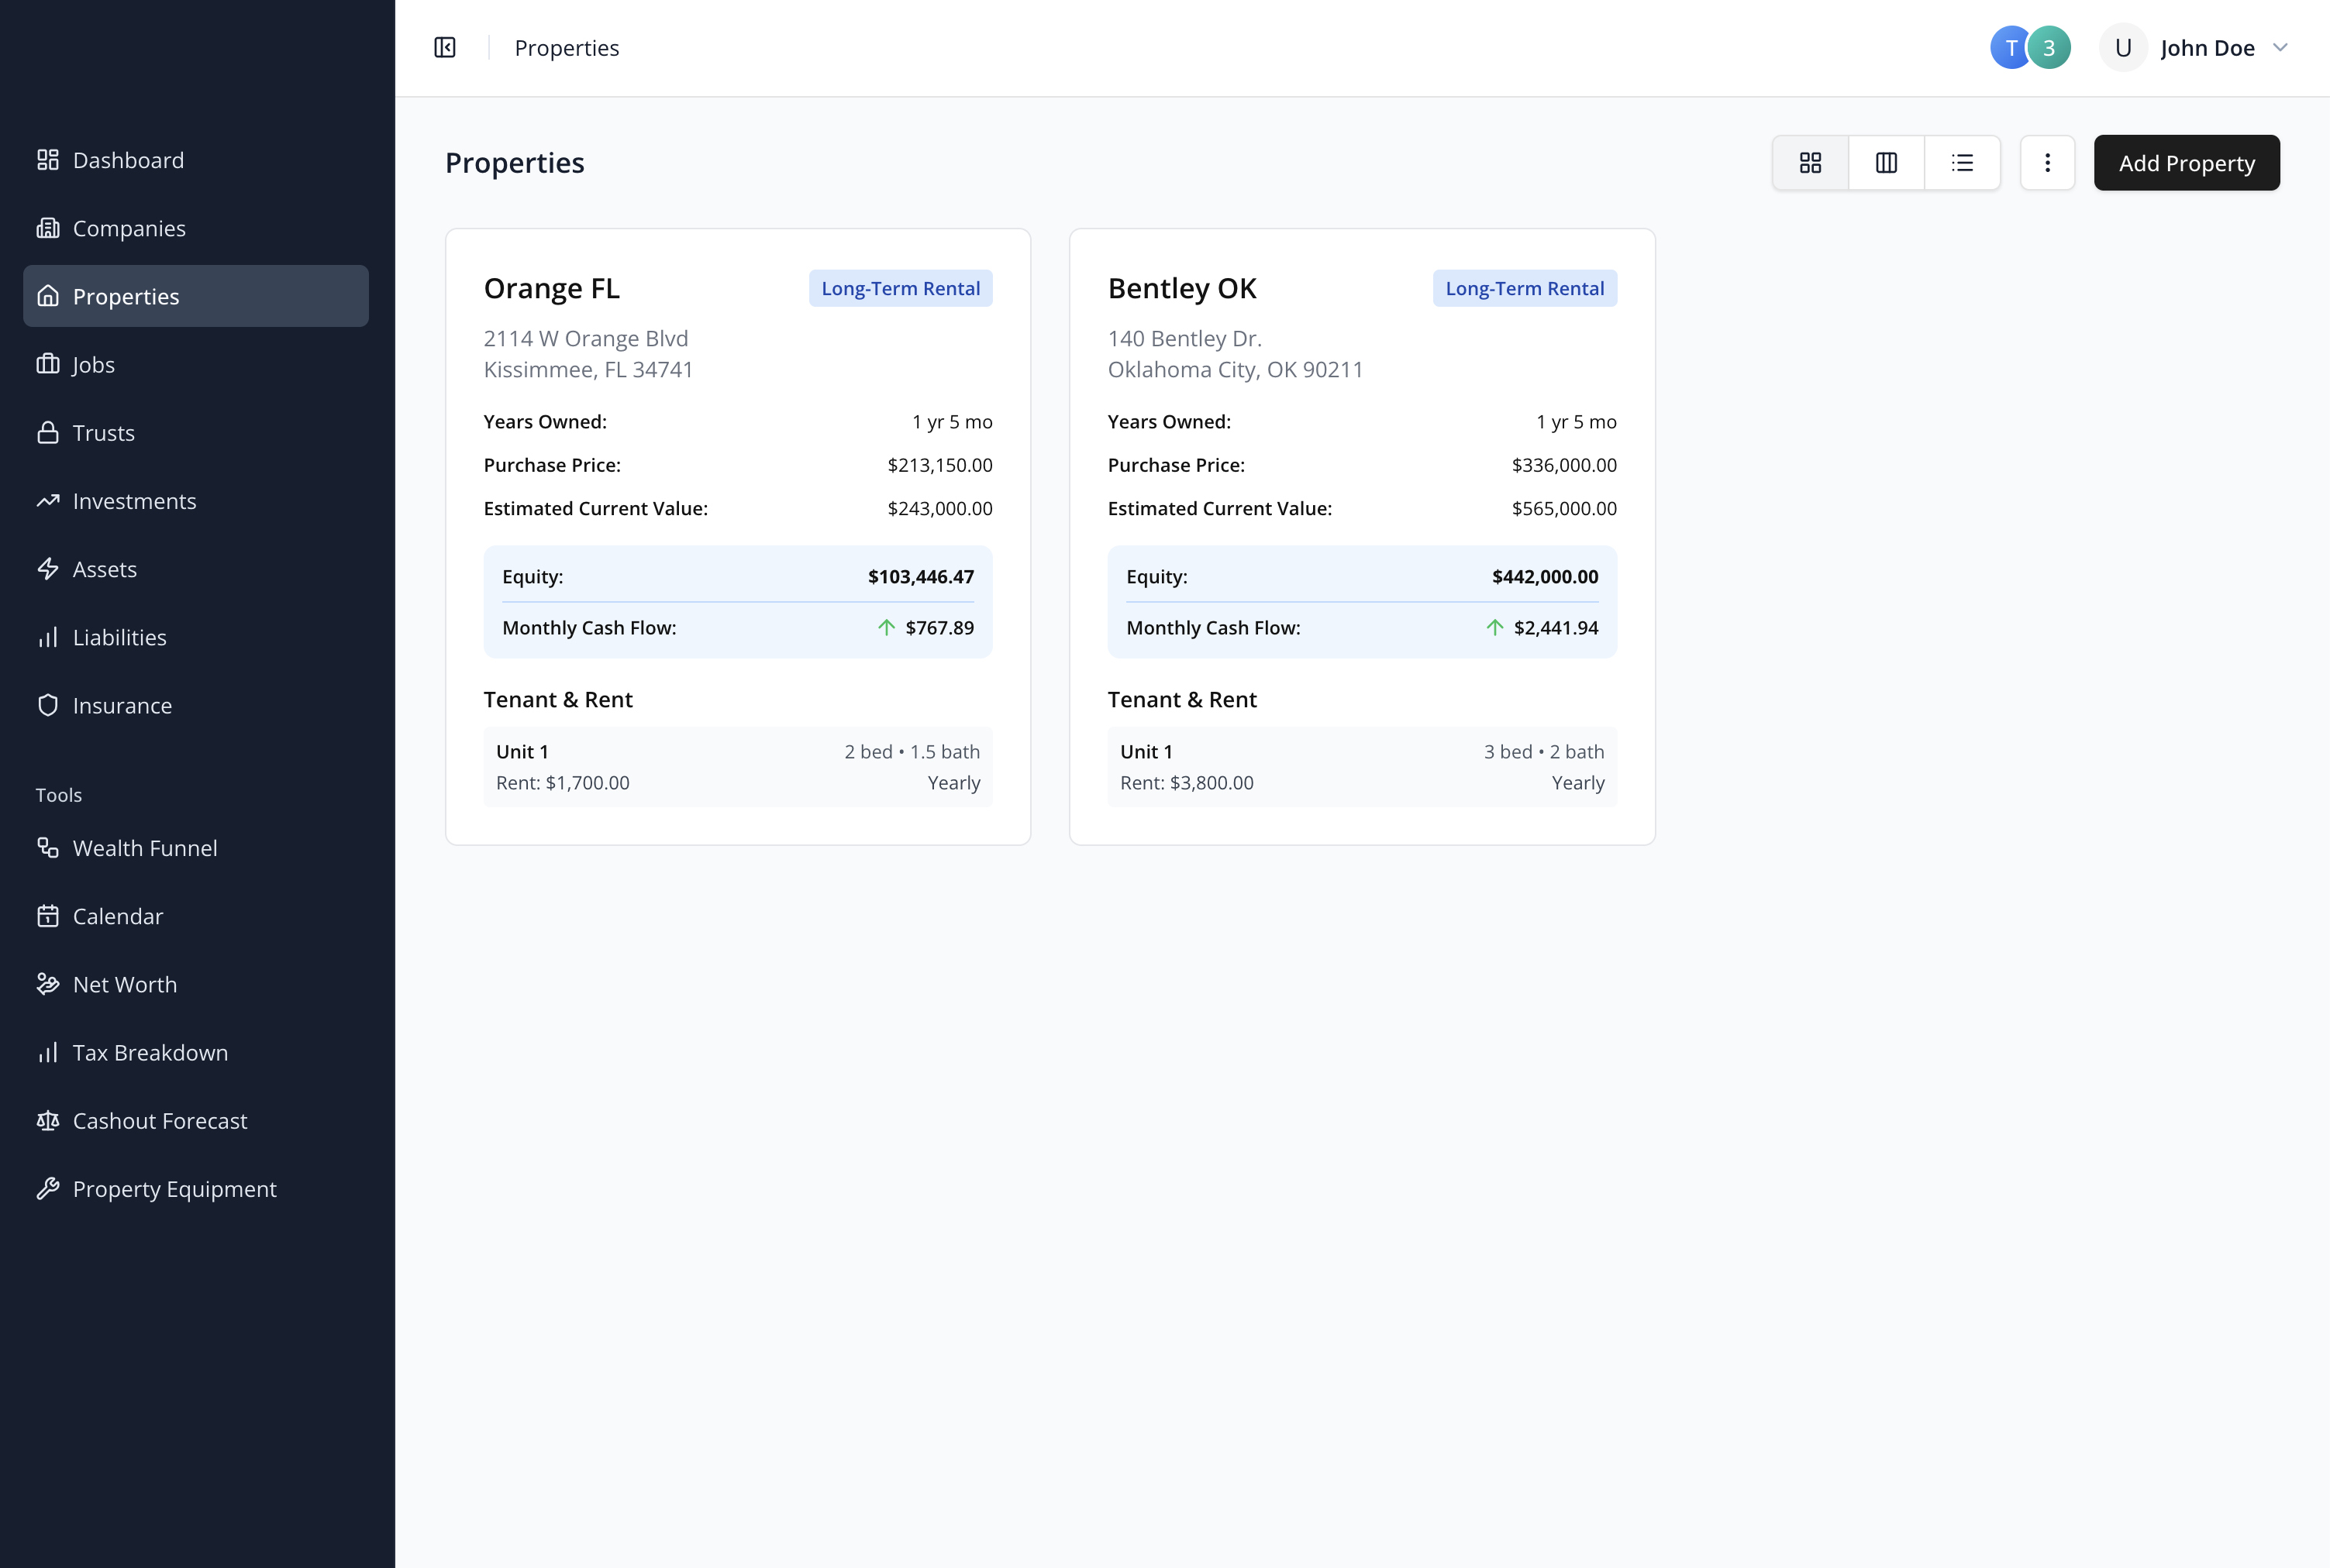Click monthly cash flow $767.89
This screenshot has height=1568, width=2330.
click(x=939, y=628)
